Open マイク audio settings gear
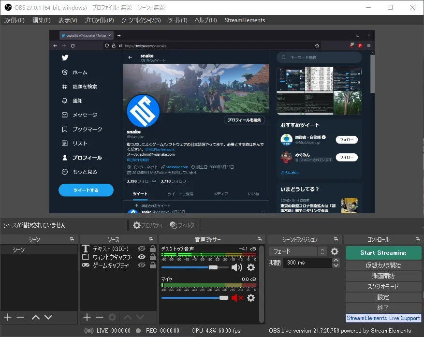 click(x=251, y=298)
